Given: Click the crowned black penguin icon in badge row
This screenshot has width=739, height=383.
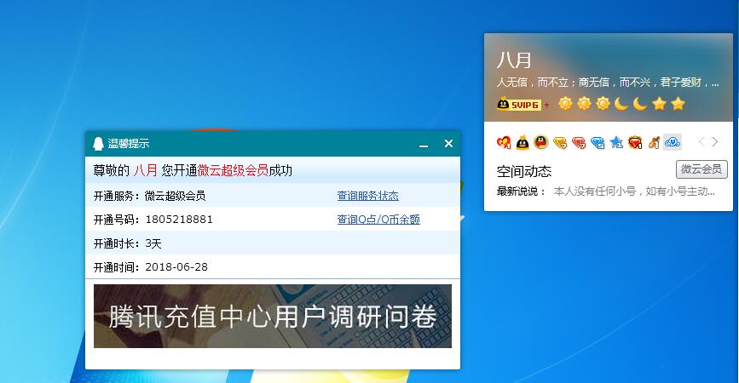Looking at the screenshot, I should (522, 141).
